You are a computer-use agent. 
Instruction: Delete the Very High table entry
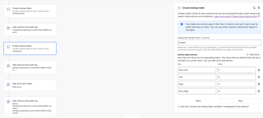[259, 91]
